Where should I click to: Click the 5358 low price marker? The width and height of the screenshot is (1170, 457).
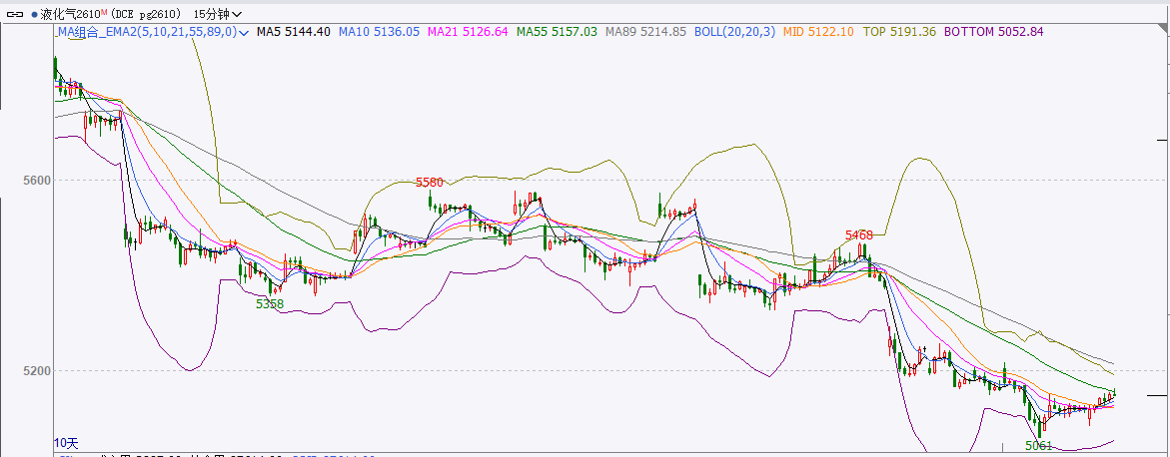point(270,304)
